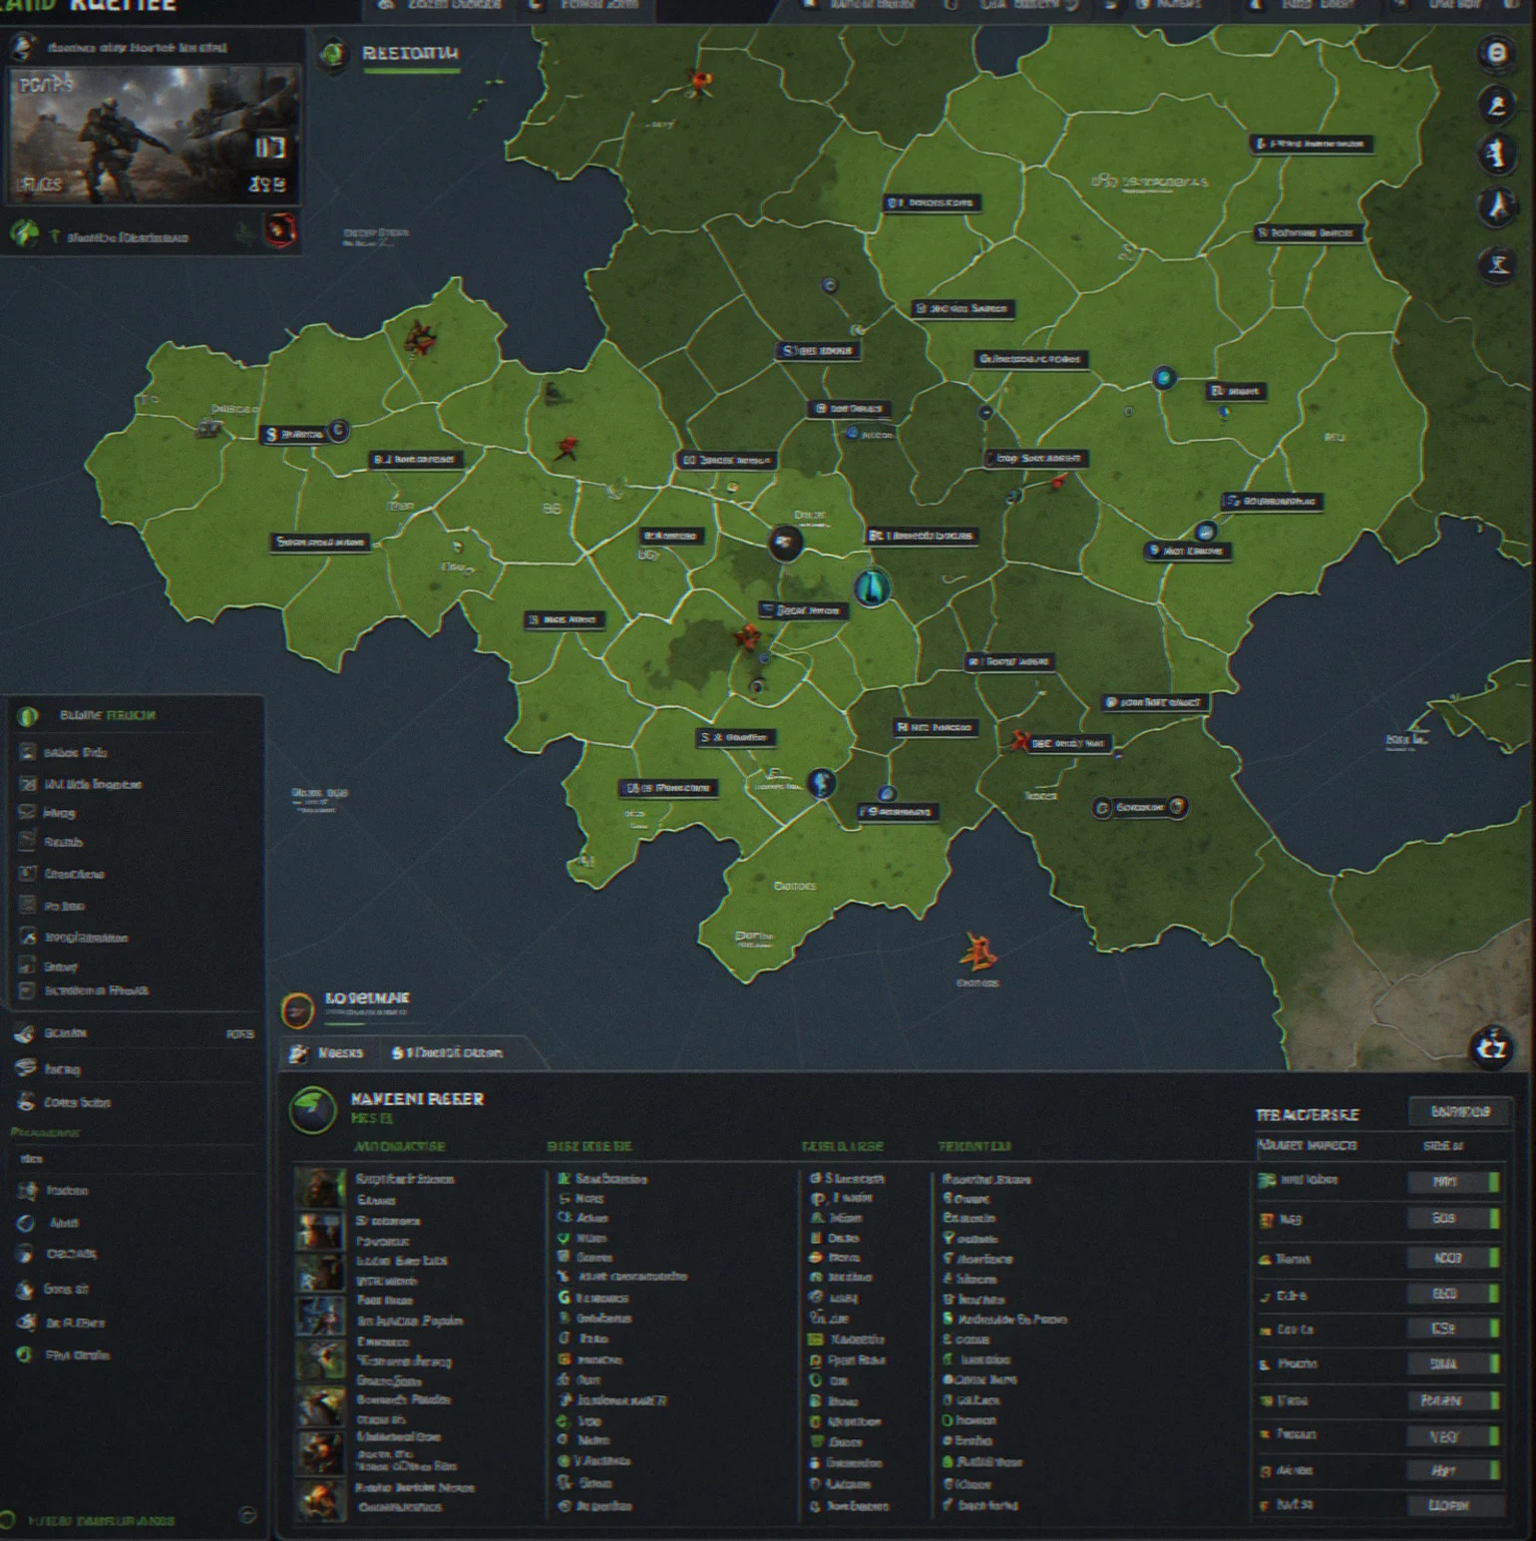
Task: Switch to the first tab above the roster panel
Action: click(328, 1053)
